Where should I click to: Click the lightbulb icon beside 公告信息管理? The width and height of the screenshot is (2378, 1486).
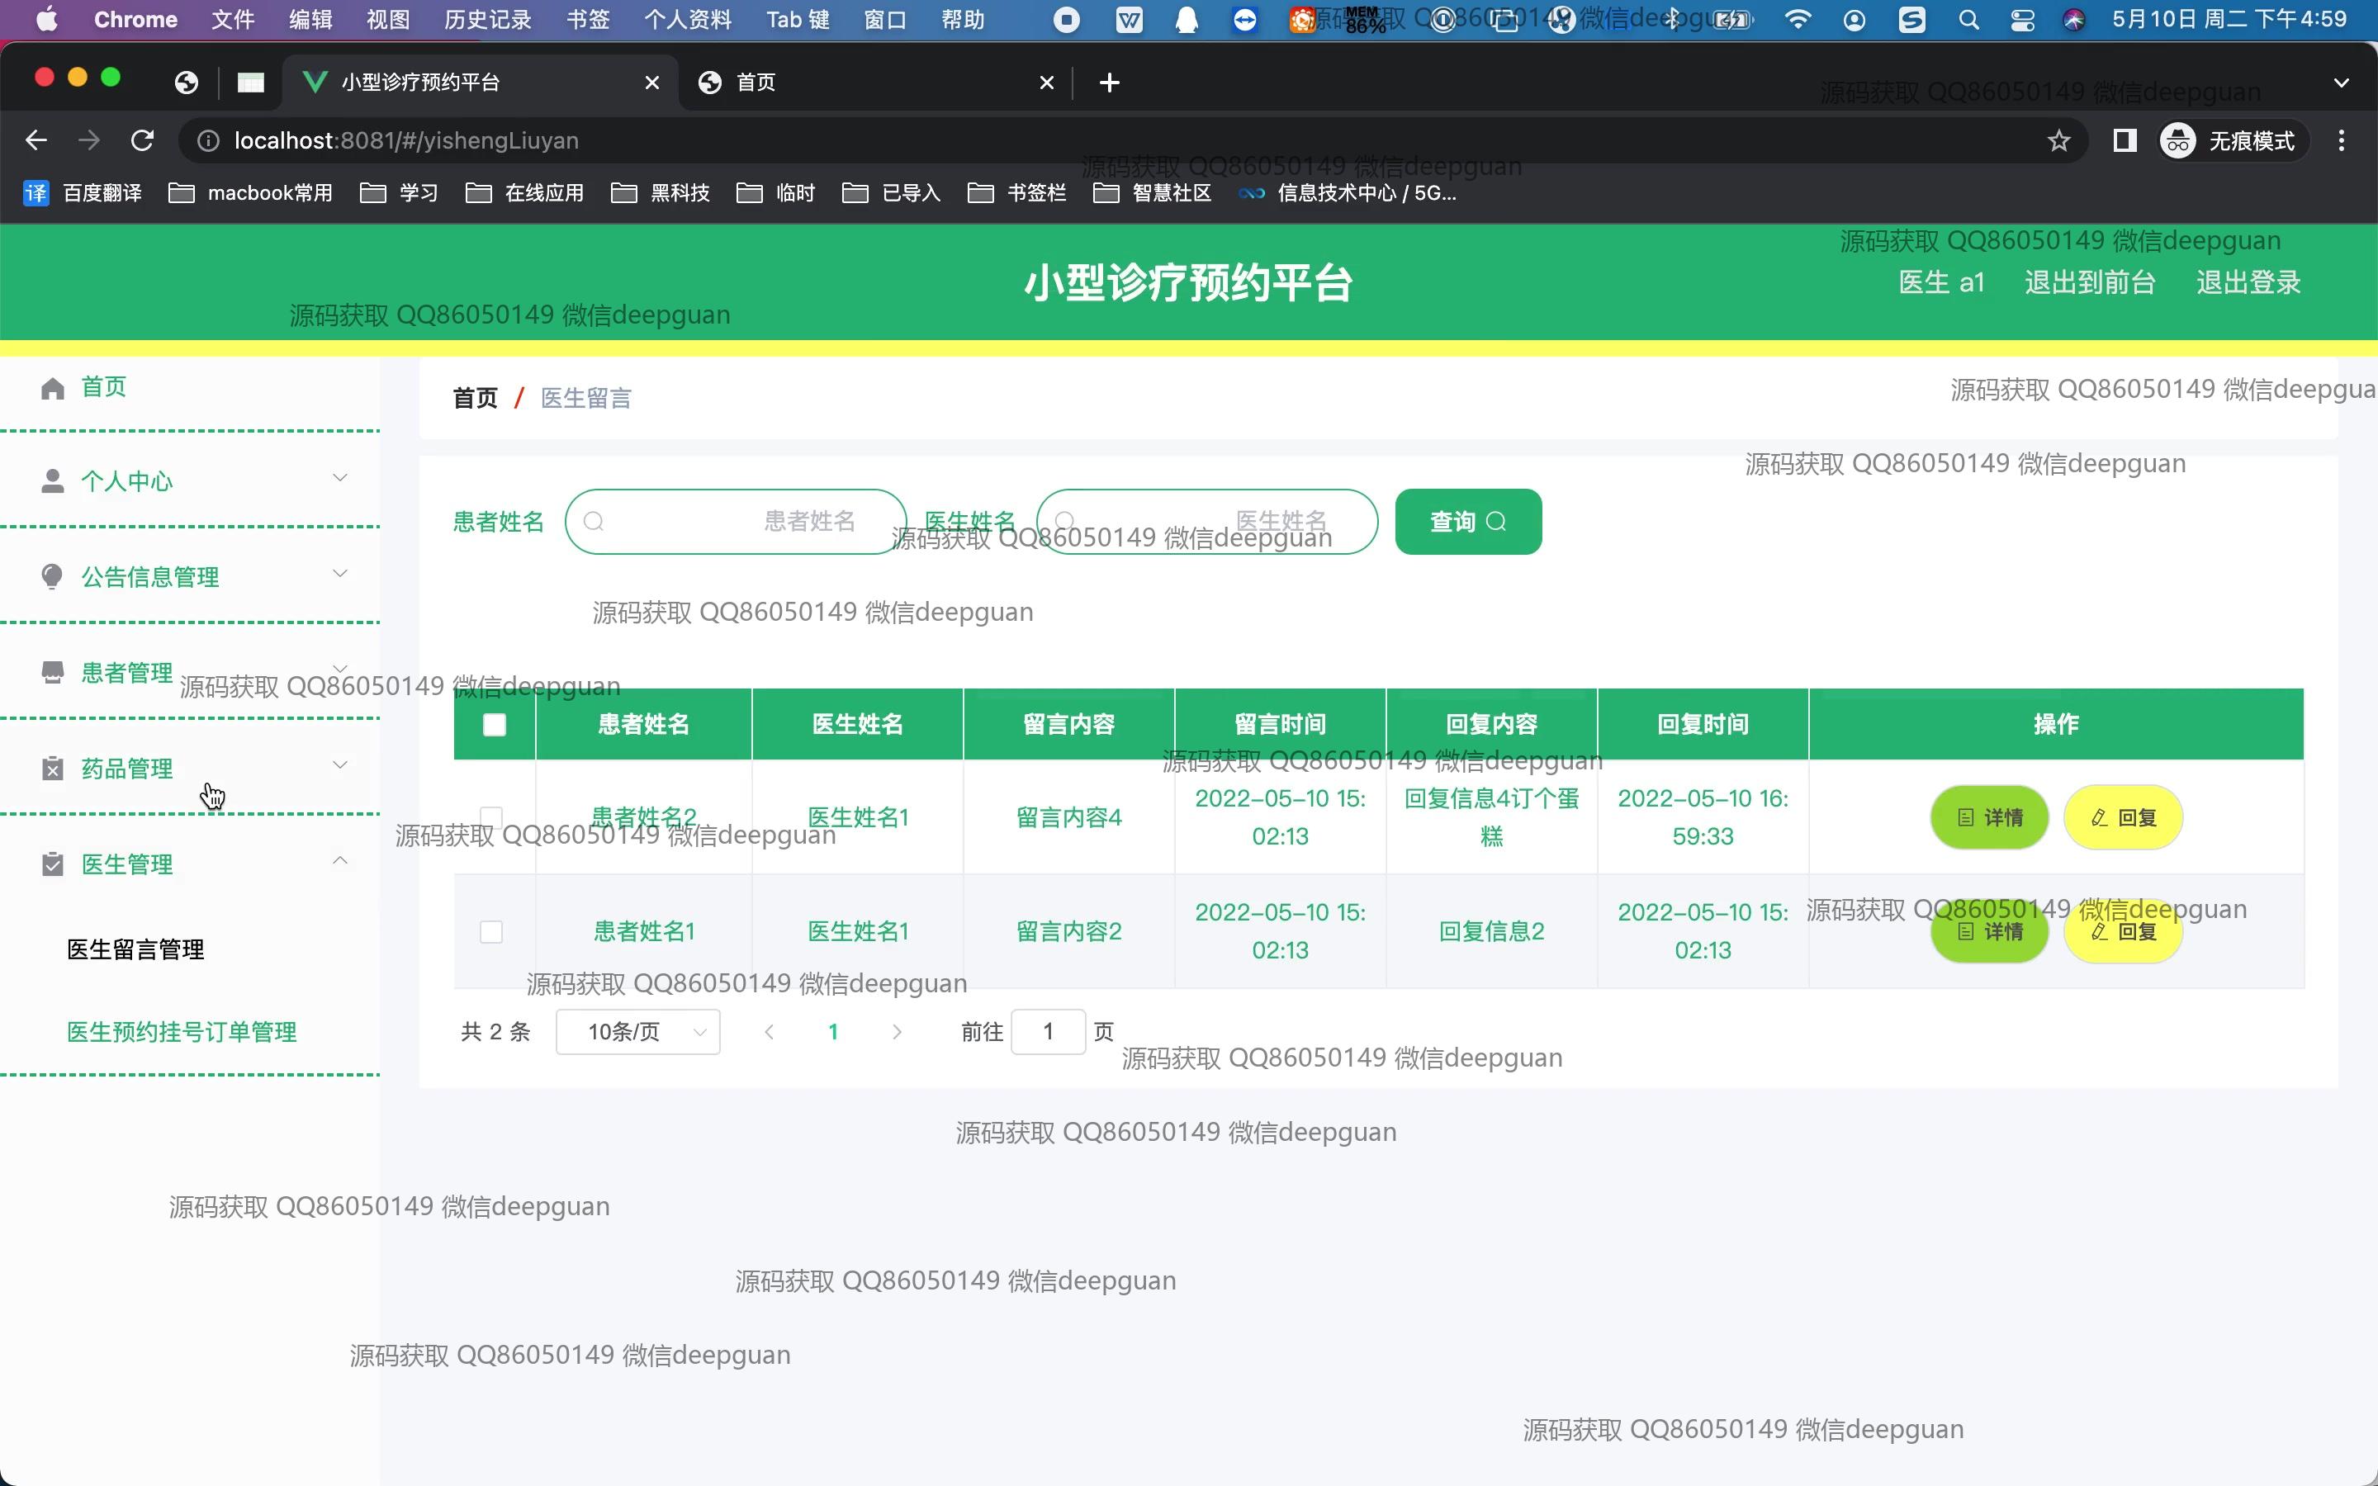point(53,577)
